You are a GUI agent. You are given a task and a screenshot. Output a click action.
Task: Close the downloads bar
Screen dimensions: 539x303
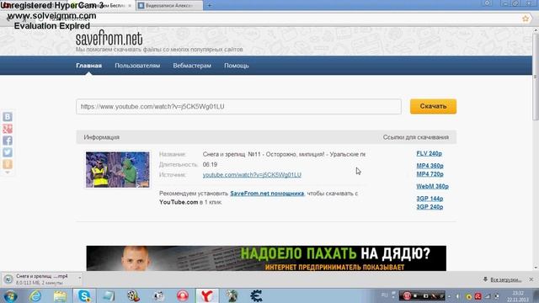coord(531,279)
